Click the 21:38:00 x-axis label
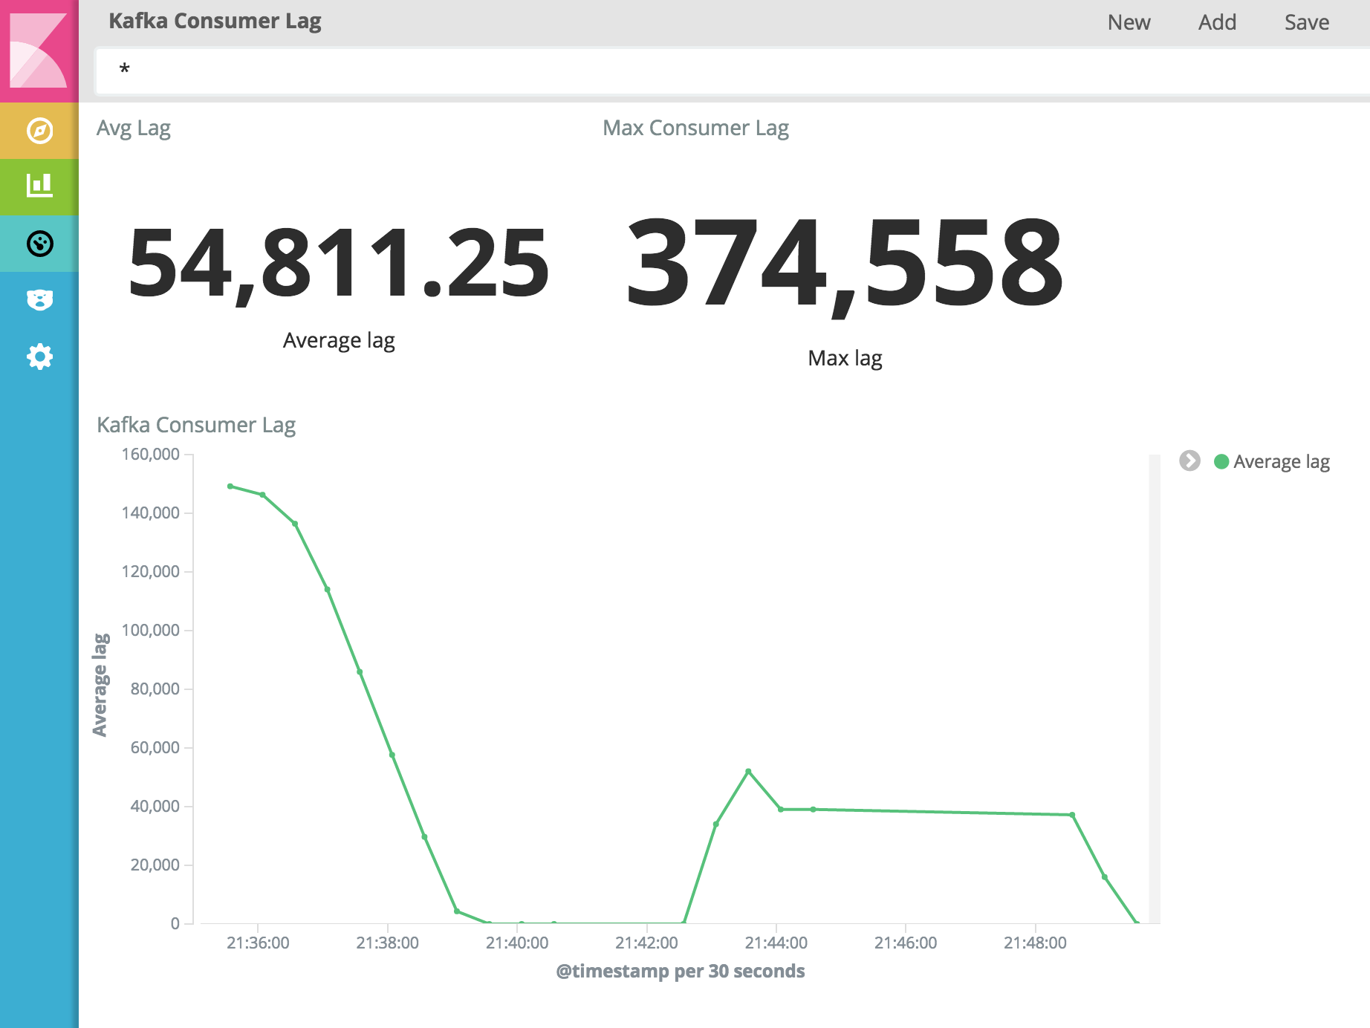1370x1028 pixels. (x=388, y=943)
